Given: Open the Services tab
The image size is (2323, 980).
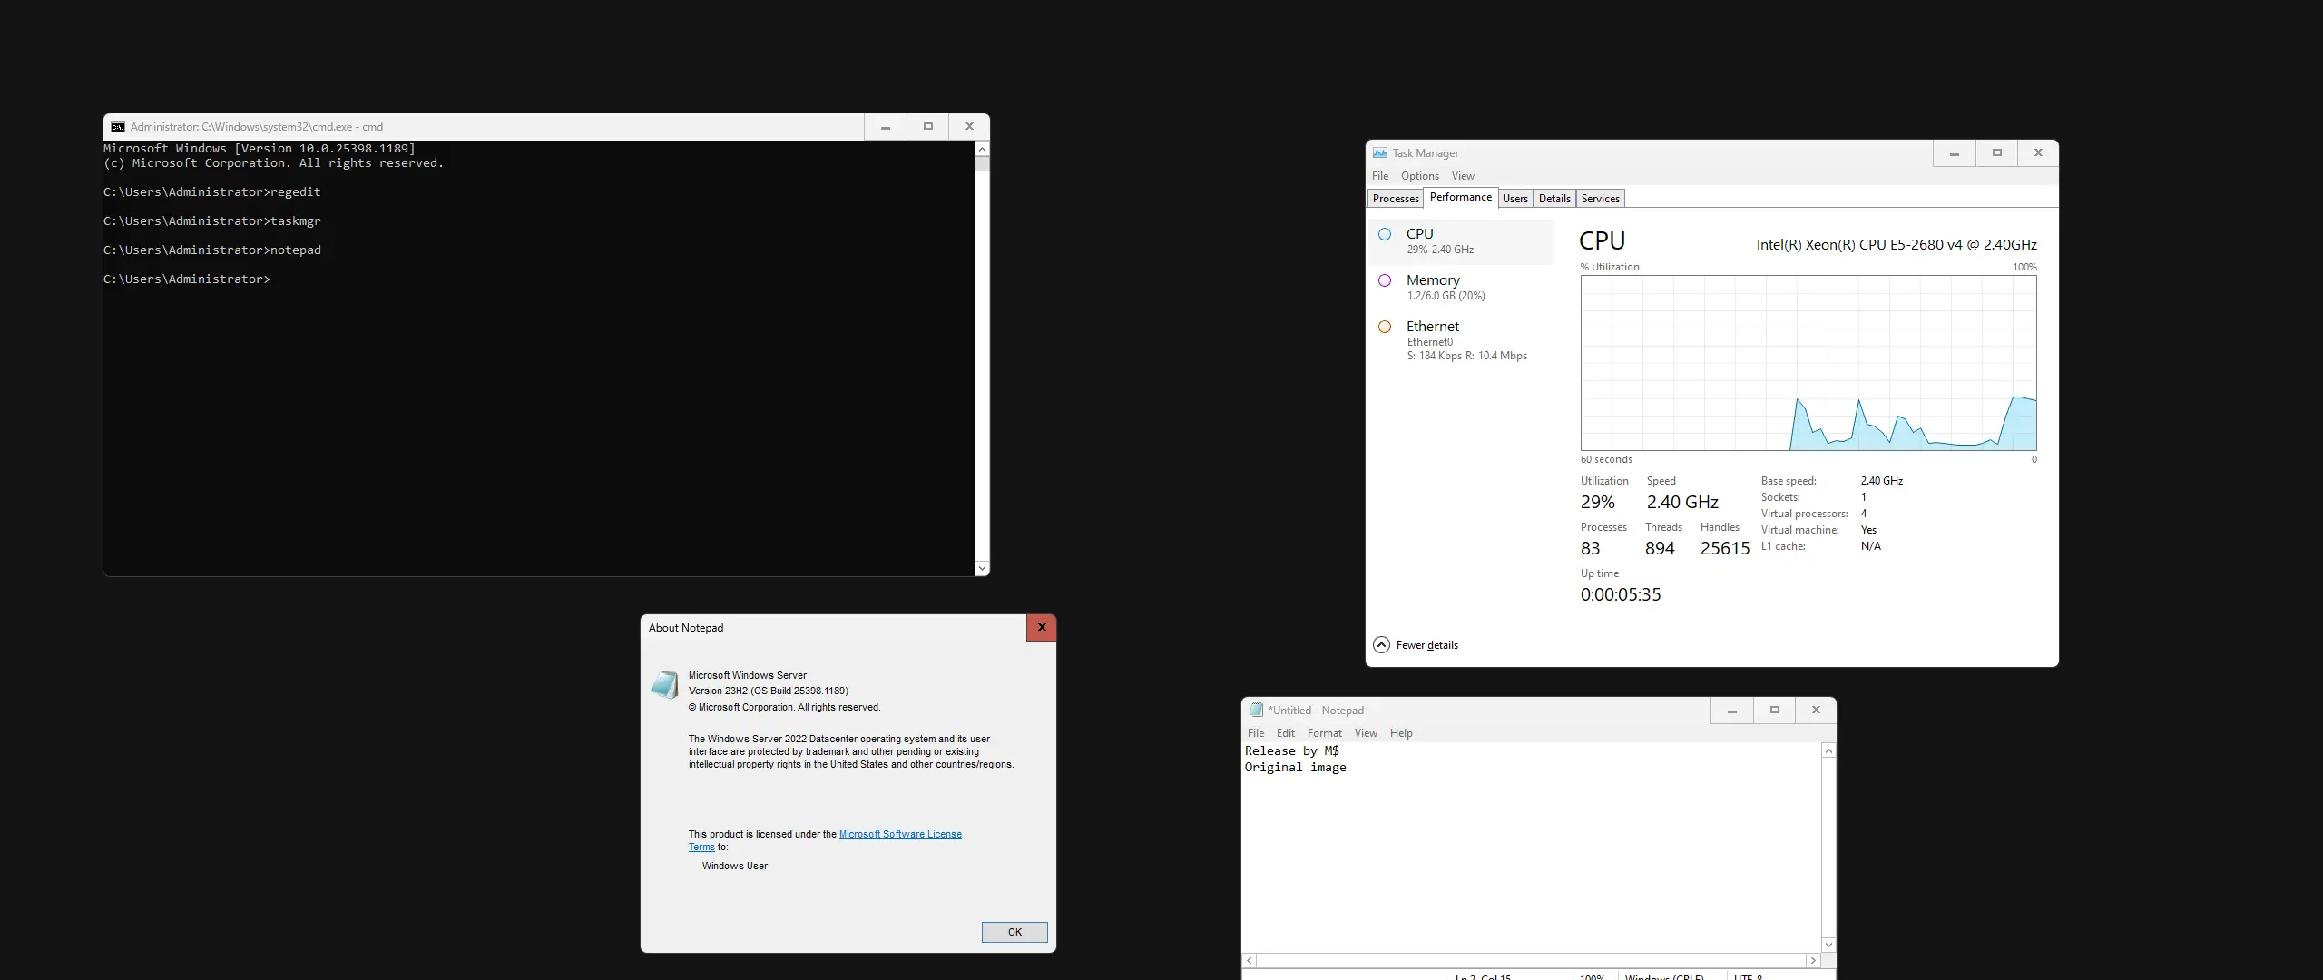Looking at the screenshot, I should tap(1599, 199).
